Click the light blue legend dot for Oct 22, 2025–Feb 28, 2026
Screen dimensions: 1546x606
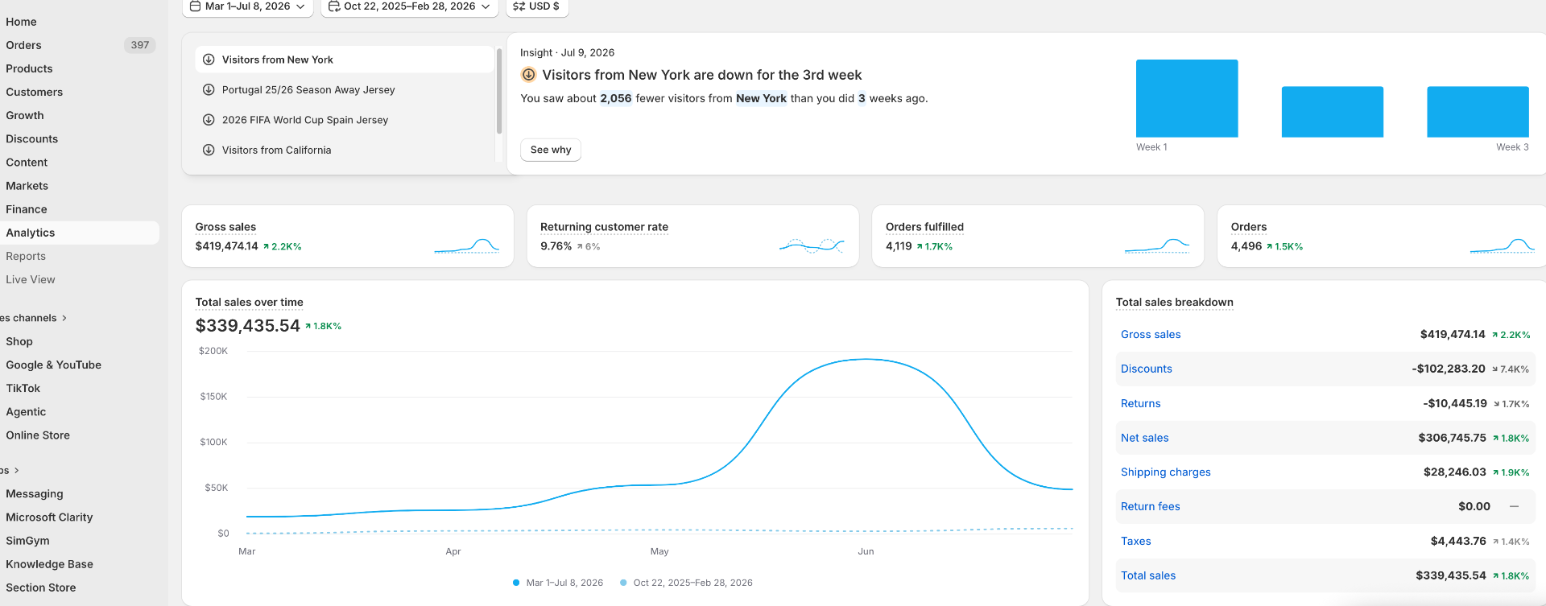[623, 583]
